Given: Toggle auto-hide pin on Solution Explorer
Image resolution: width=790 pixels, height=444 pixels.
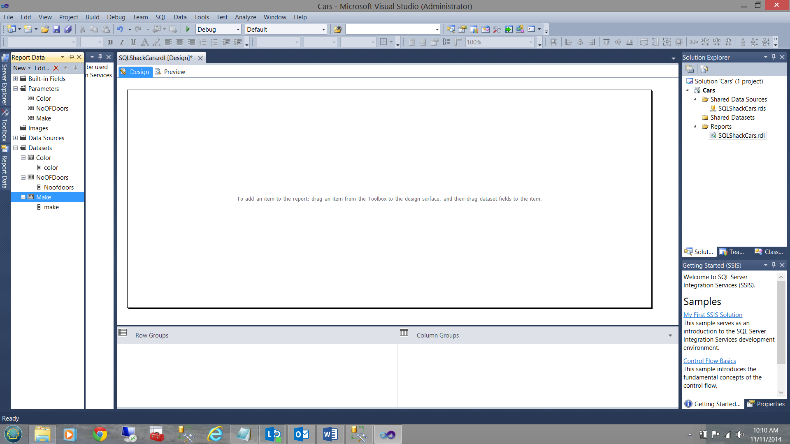Looking at the screenshot, I should 774,57.
